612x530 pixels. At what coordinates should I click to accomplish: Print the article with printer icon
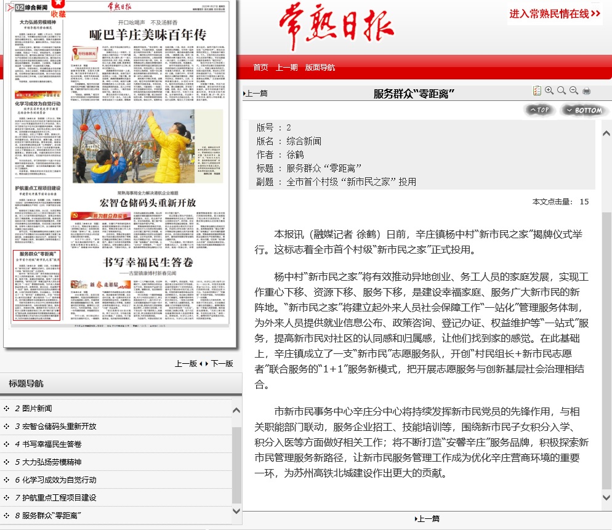coord(586,91)
